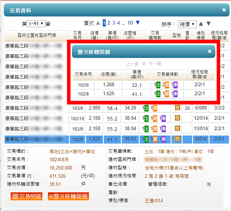
Task: Click purple 車 icon in popup 102/8 row
Action: click(176, 94)
